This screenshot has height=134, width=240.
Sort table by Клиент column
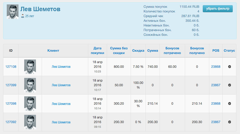click(x=53, y=51)
